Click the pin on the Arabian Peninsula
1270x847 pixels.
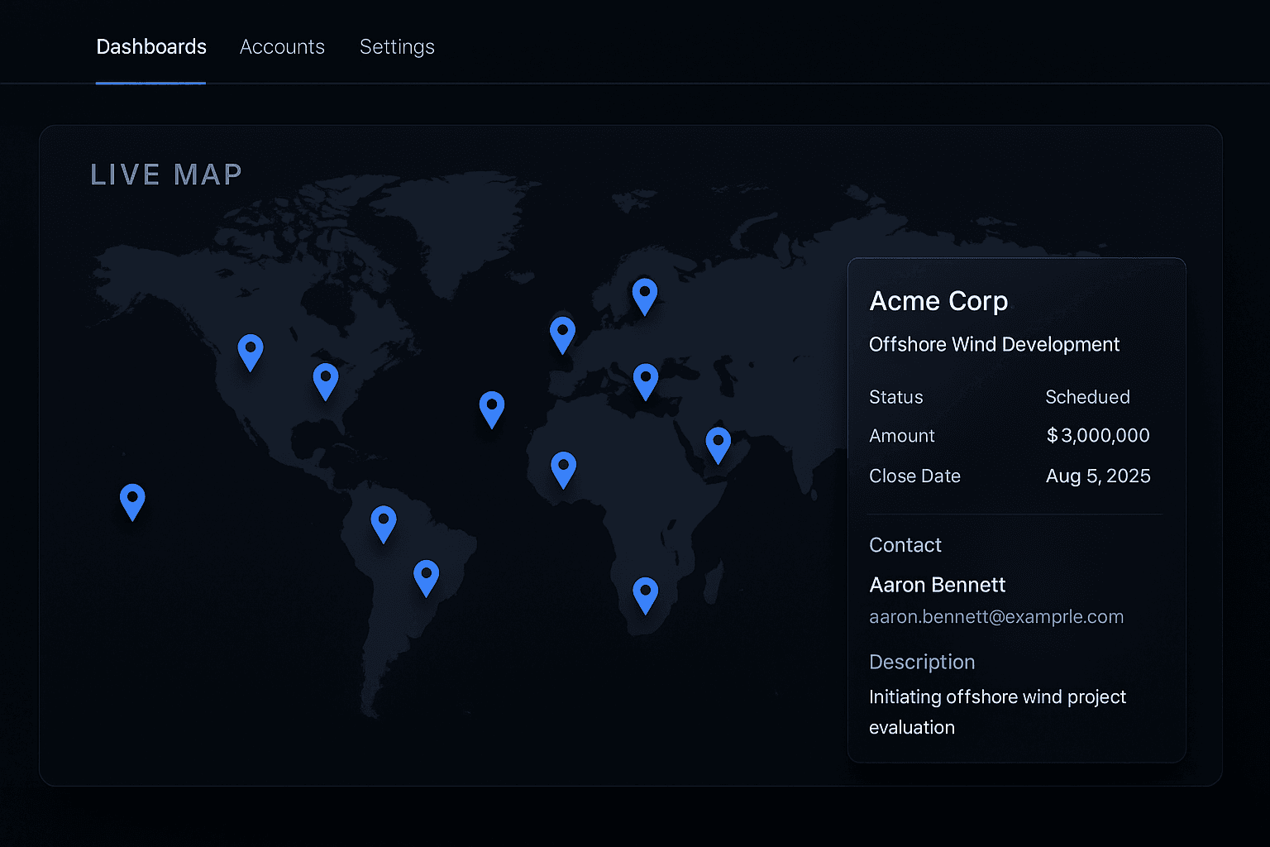point(718,443)
